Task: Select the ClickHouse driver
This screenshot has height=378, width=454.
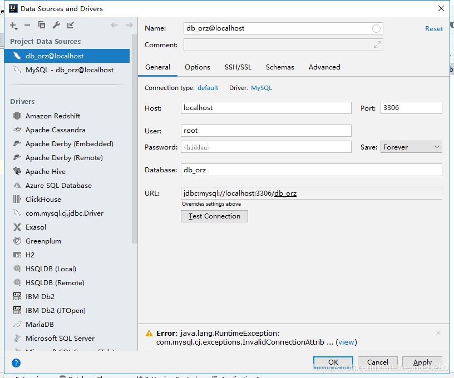Action: pos(67,199)
